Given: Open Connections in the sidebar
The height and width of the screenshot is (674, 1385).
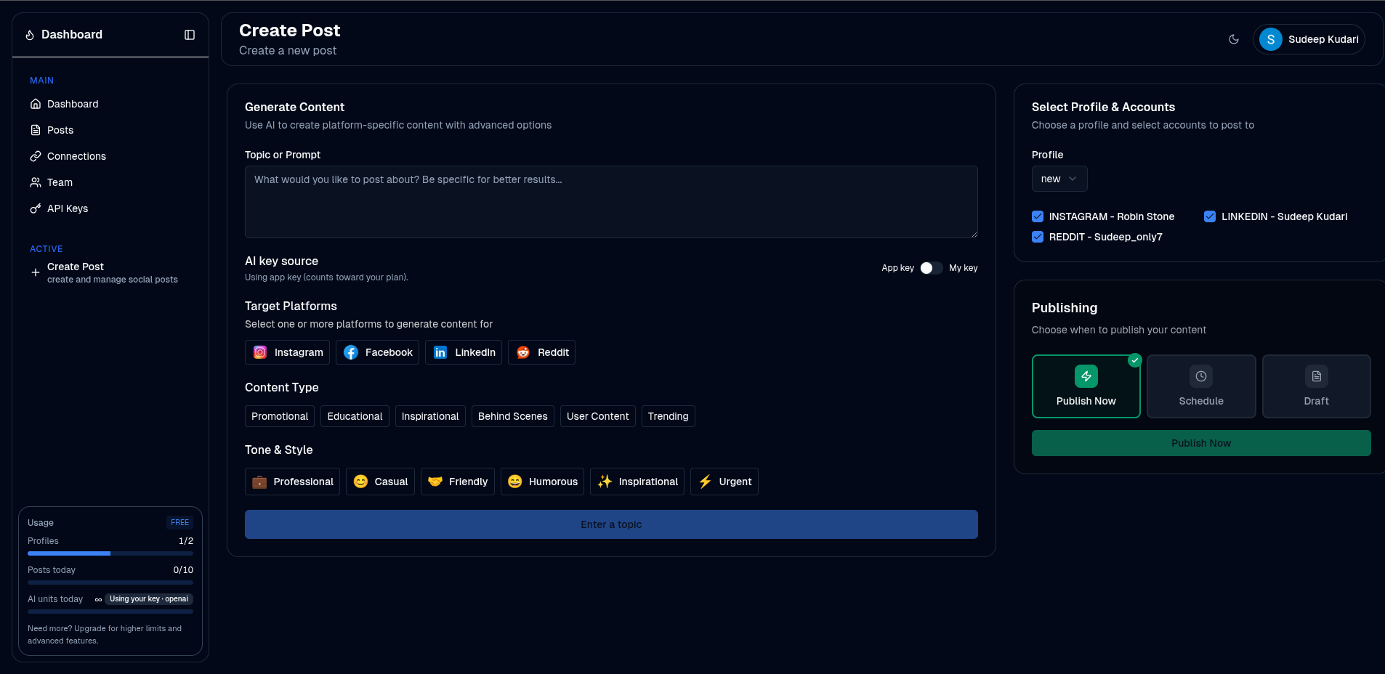Looking at the screenshot, I should pos(76,156).
